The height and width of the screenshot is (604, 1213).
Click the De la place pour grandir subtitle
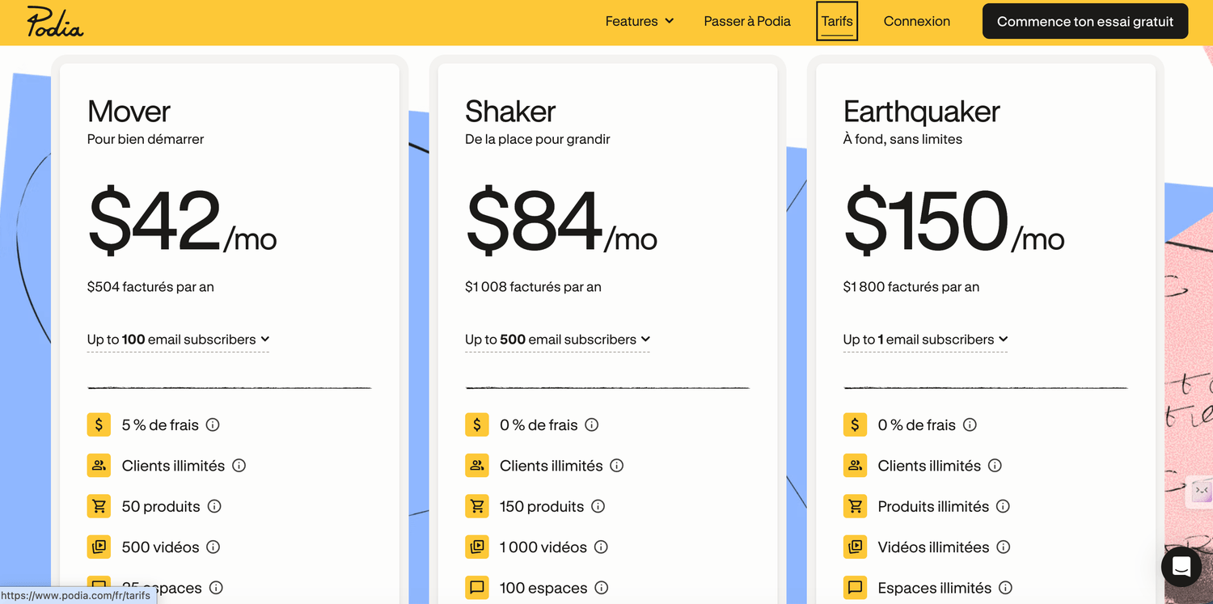click(538, 139)
